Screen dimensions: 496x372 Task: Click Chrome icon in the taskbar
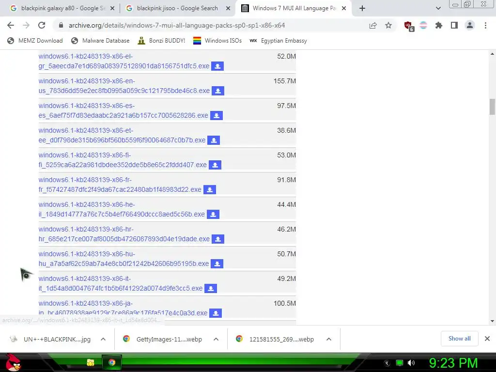pyautogui.click(x=112, y=362)
